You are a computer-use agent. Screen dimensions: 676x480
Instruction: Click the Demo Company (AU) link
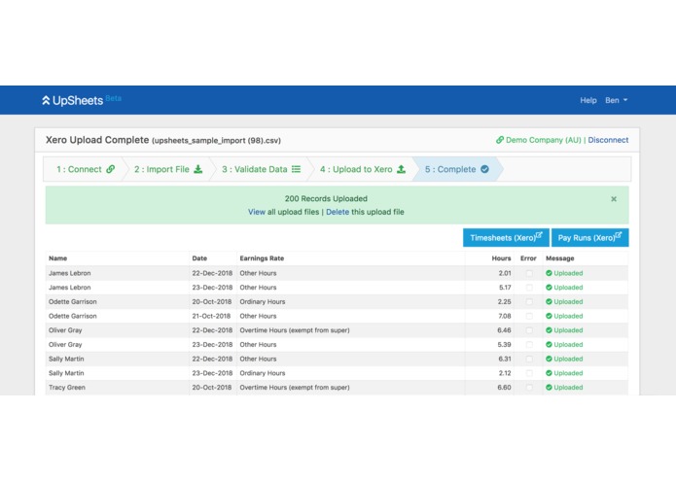pyautogui.click(x=543, y=140)
